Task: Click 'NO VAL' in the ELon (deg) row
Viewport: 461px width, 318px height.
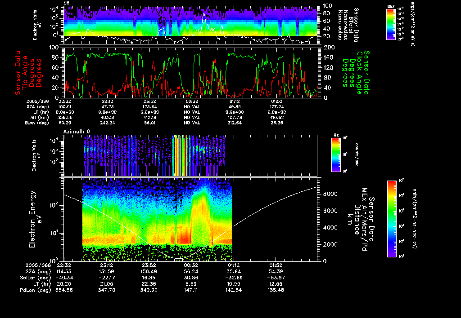Action: point(192,123)
